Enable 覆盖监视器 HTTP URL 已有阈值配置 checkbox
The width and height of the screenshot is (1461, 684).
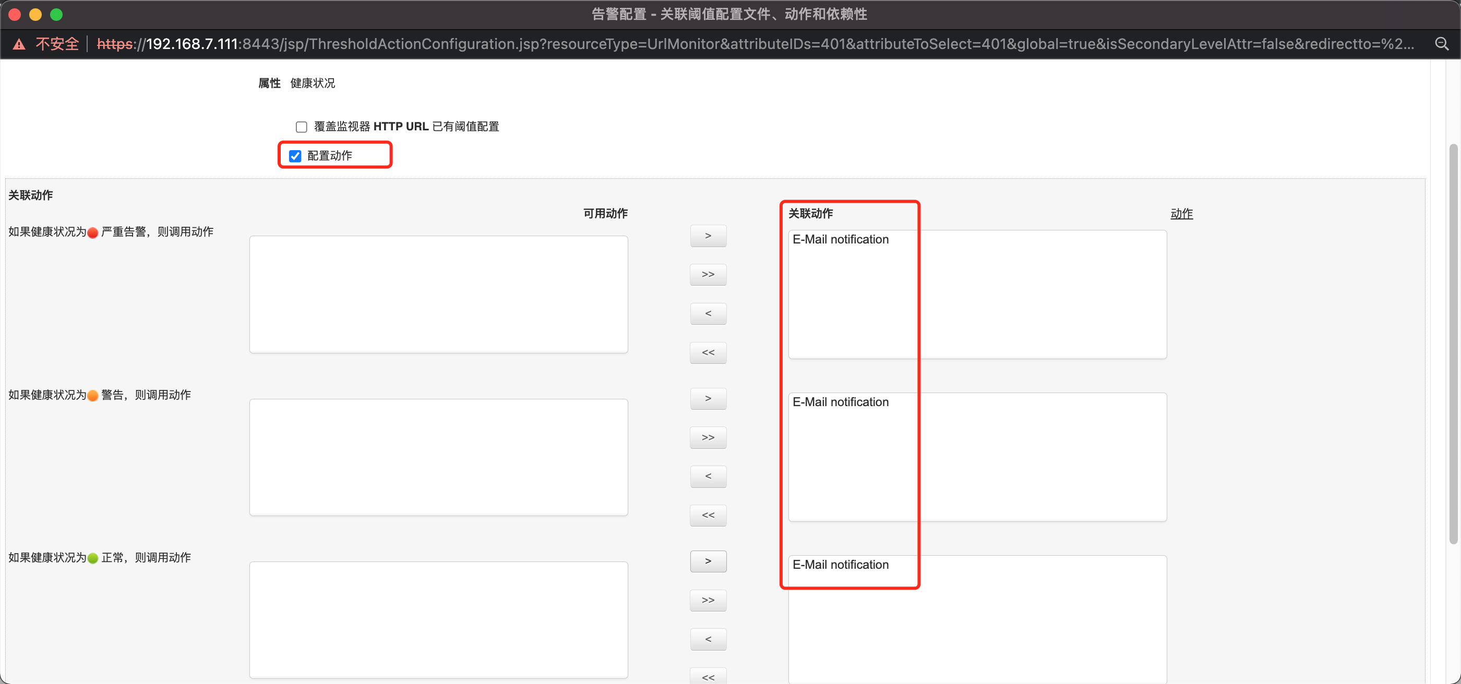pyautogui.click(x=301, y=126)
